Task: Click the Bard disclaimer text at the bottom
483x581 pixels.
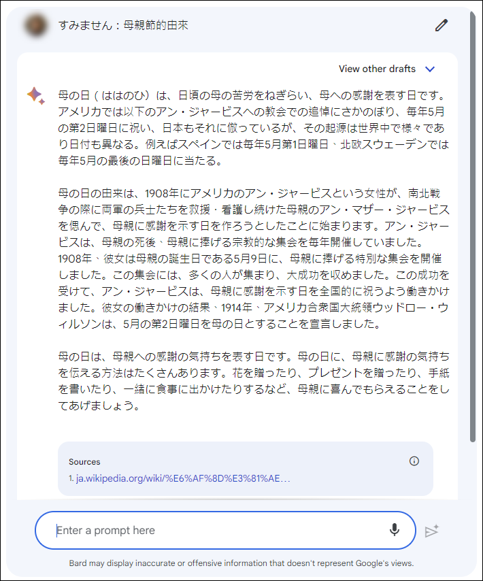Action: click(x=241, y=563)
